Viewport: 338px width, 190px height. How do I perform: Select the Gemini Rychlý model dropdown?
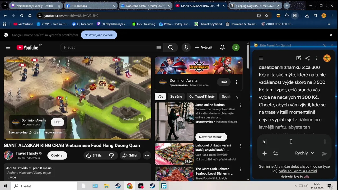pos(304,153)
